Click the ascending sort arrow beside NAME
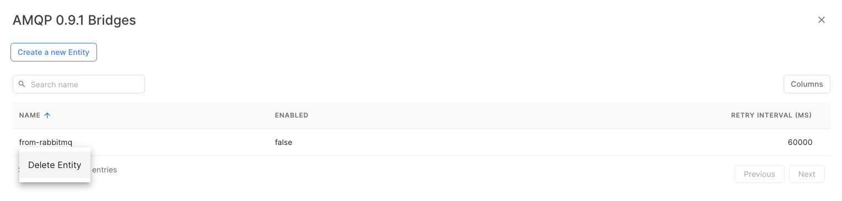This screenshot has width=842, height=201. (47, 115)
